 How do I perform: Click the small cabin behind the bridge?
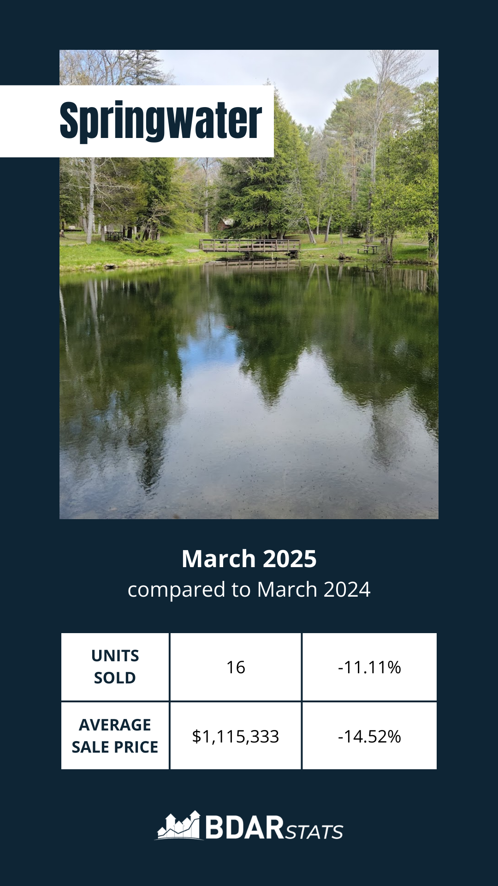point(225,225)
